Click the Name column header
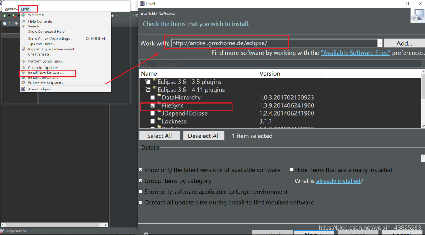The width and height of the screenshot is (425, 235). pos(199,73)
